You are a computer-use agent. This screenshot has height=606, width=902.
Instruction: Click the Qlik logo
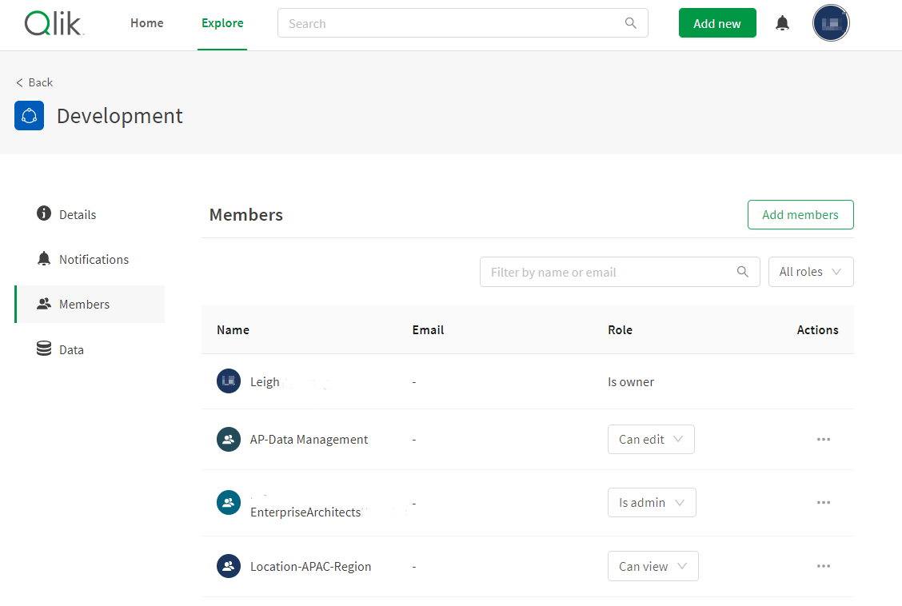[54, 24]
